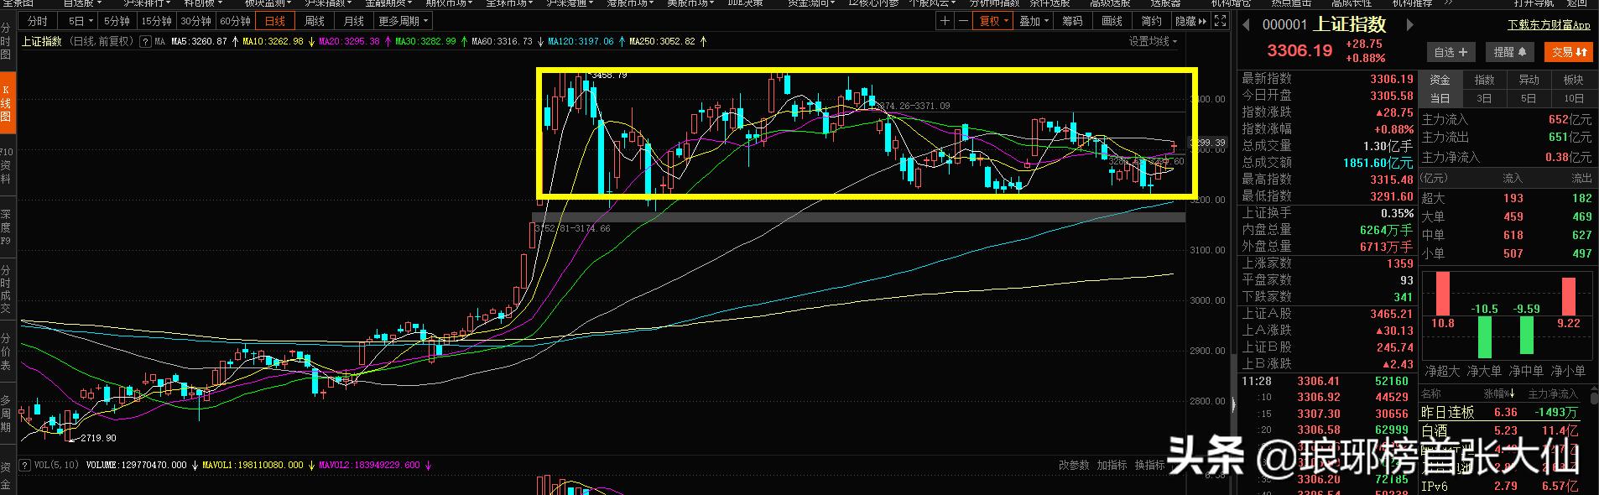Toggle 筹码 chip distribution
The height and width of the screenshot is (495, 1599).
pos(1072,21)
